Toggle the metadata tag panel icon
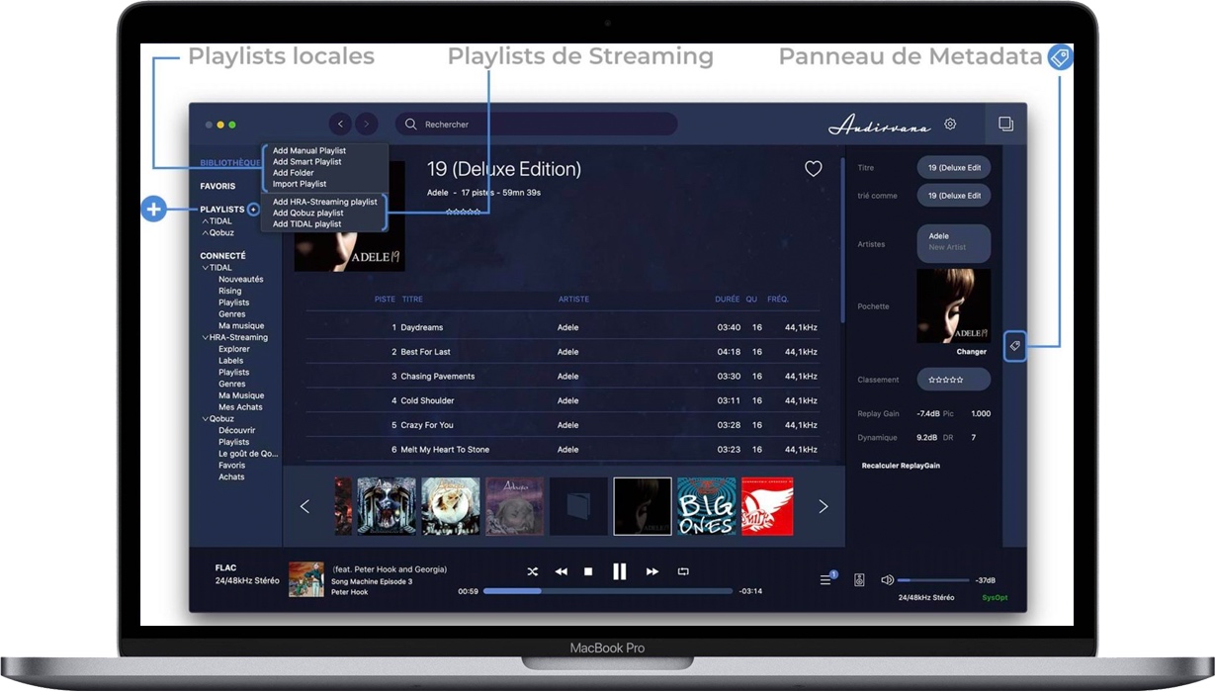The height and width of the screenshot is (692, 1216). pyautogui.click(x=1014, y=346)
